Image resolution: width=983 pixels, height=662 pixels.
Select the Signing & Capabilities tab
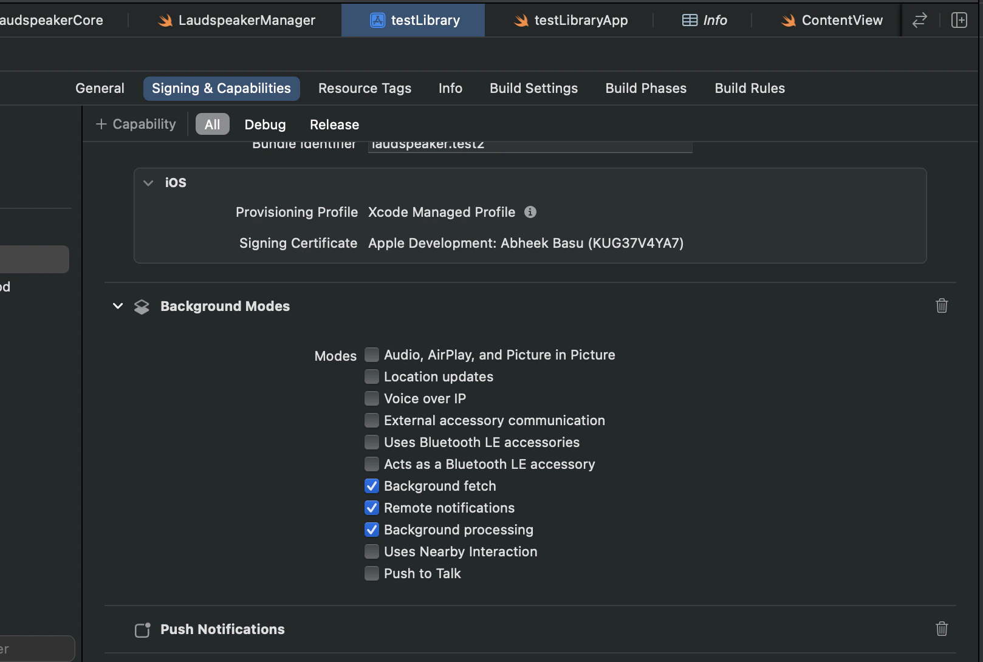[221, 88]
